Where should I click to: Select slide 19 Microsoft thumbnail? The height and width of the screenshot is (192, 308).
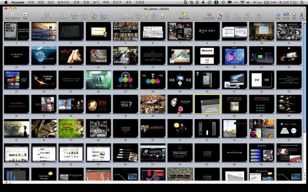click(207, 56)
